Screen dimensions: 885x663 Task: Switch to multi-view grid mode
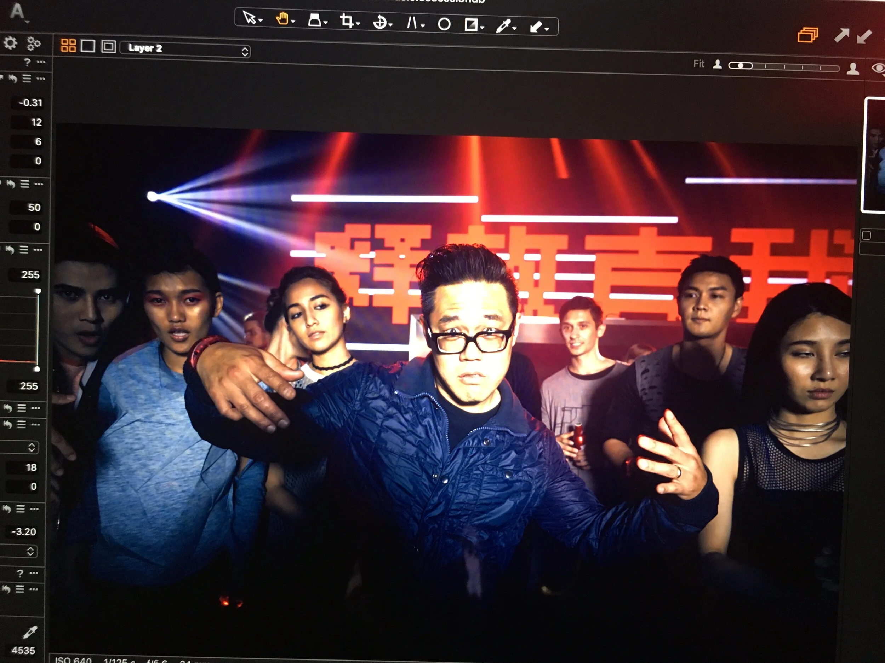coord(68,45)
